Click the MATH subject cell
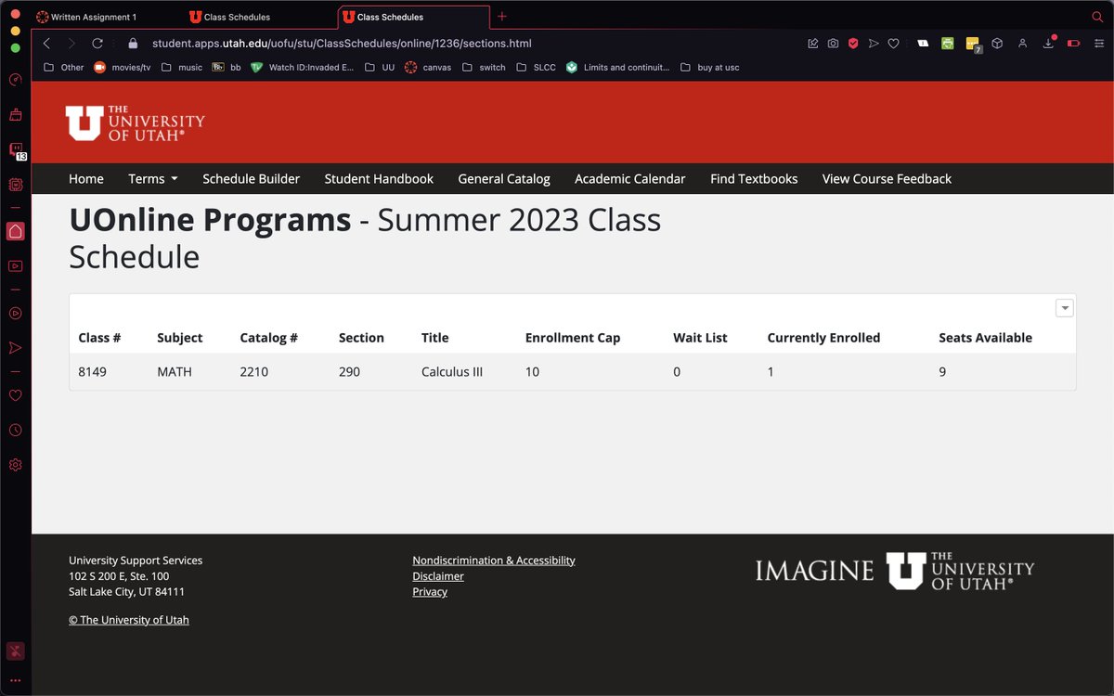Screen dimensions: 1114x696 175,372
